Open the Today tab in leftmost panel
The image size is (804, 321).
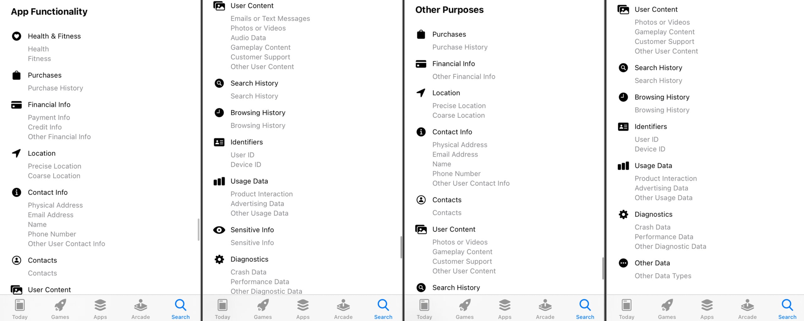[20, 309]
